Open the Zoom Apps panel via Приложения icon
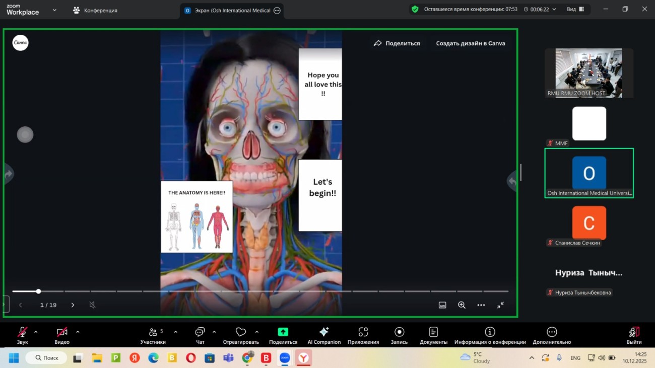655x368 pixels. (363, 332)
